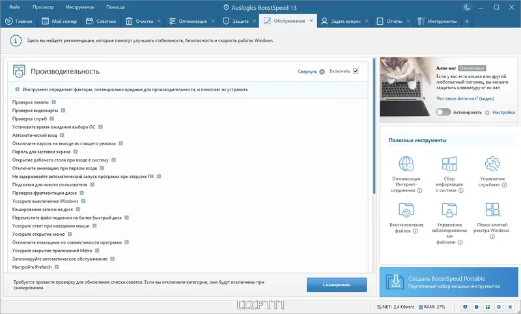The image size is (521, 314).
Task: Show info for Ускорьте выключение Windows
Action: pos(83,201)
